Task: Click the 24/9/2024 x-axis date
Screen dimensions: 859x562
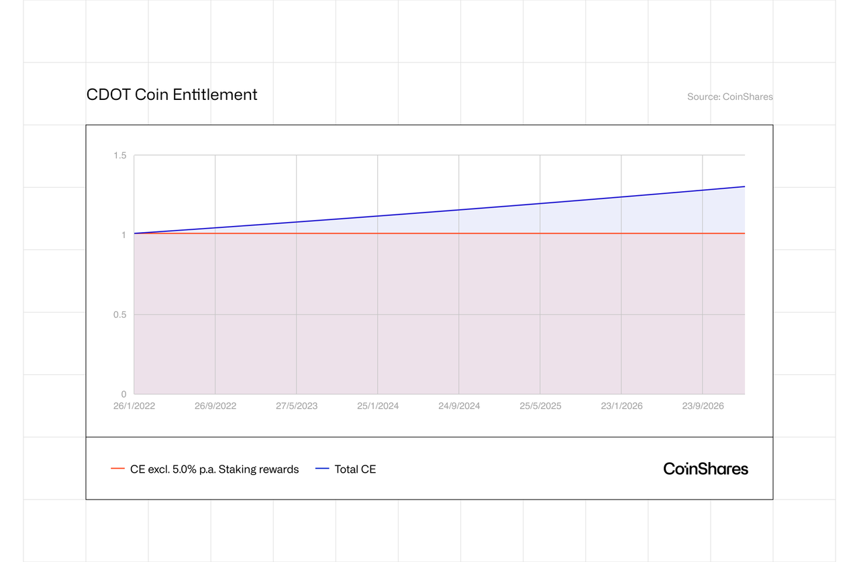Action: coord(459,406)
